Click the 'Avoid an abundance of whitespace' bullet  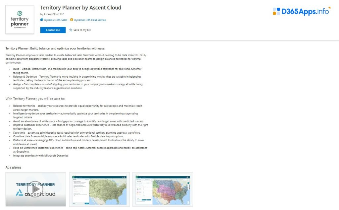click(x=78, y=121)
